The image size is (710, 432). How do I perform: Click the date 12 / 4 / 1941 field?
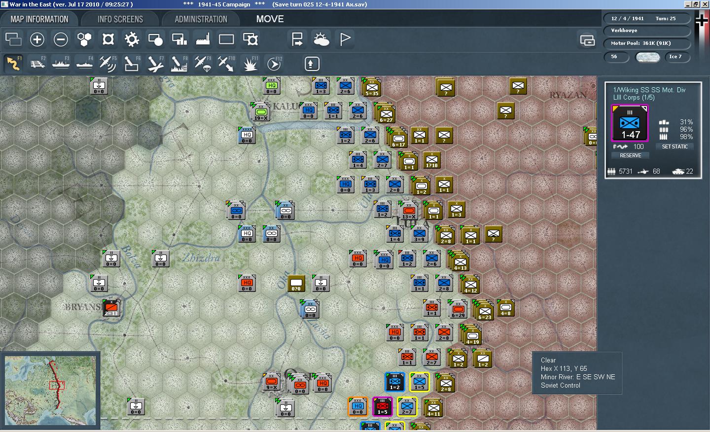point(627,18)
